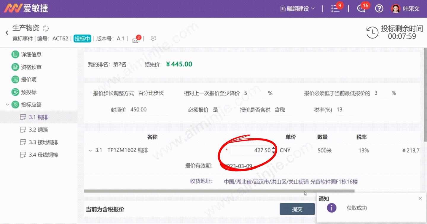The width and height of the screenshot is (427, 224).
Task: Select the 资格预审 sidebar icon
Action: tap(15, 67)
